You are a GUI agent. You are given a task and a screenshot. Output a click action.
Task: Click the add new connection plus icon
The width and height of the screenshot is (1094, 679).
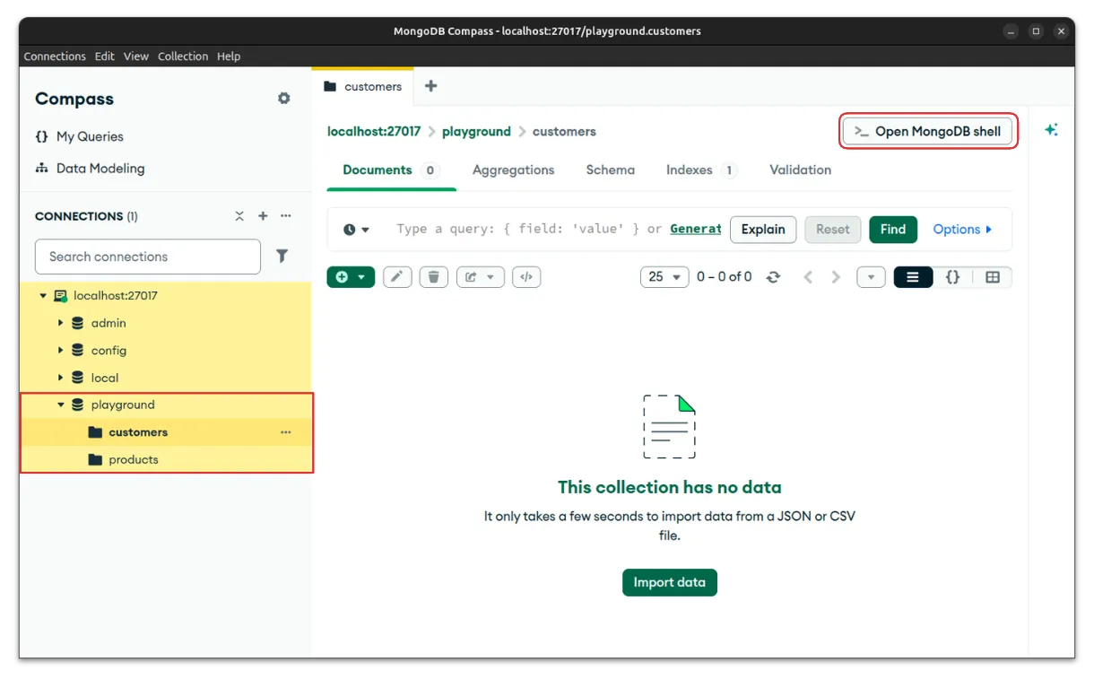(263, 216)
